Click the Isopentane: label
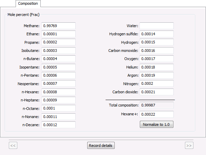This screenshot has height=155, width=206. (30, 67)
